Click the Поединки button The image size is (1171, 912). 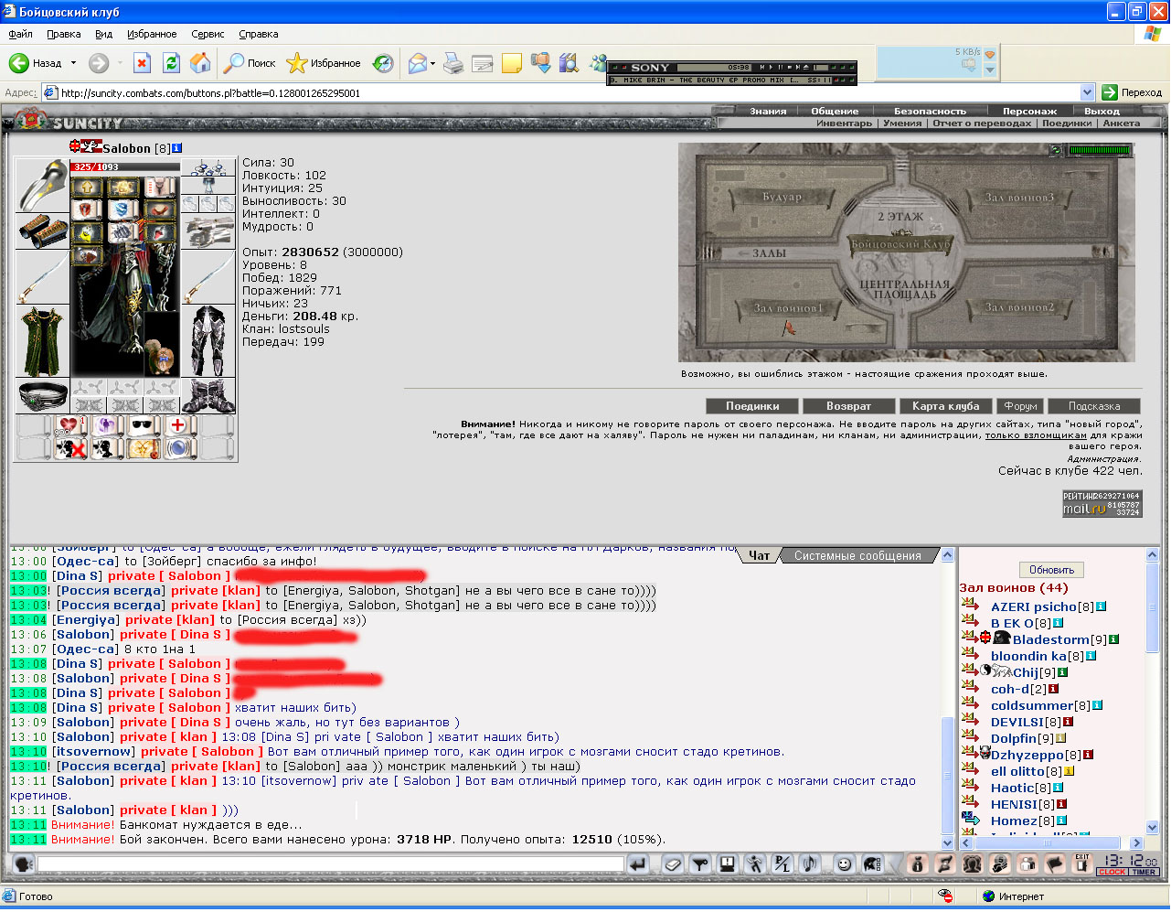[752, 406]
